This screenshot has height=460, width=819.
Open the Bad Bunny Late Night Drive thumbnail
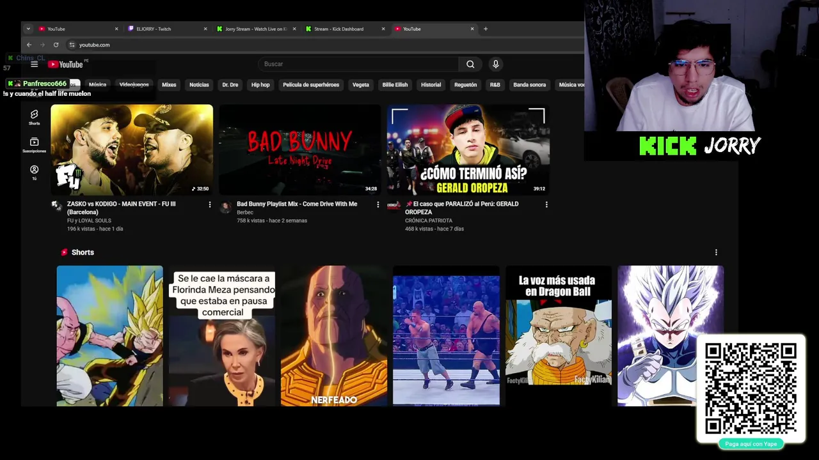tap(299, 149)
